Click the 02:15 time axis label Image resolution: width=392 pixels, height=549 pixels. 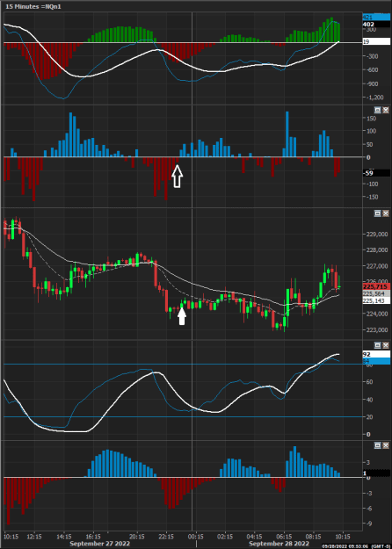tap(225, 537)
